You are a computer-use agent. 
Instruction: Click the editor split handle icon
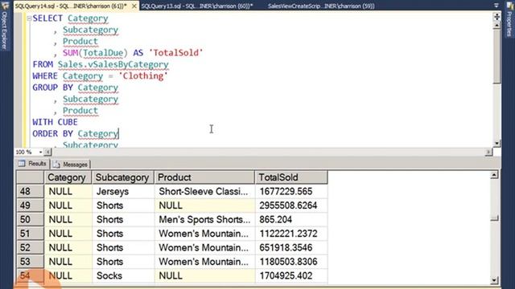[x=497, y=16]
